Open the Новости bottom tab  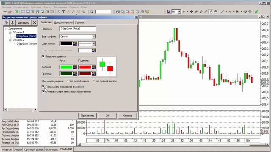7,149
